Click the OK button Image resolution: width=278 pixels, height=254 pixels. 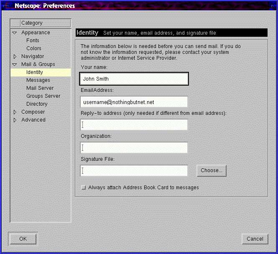point(23,239)
